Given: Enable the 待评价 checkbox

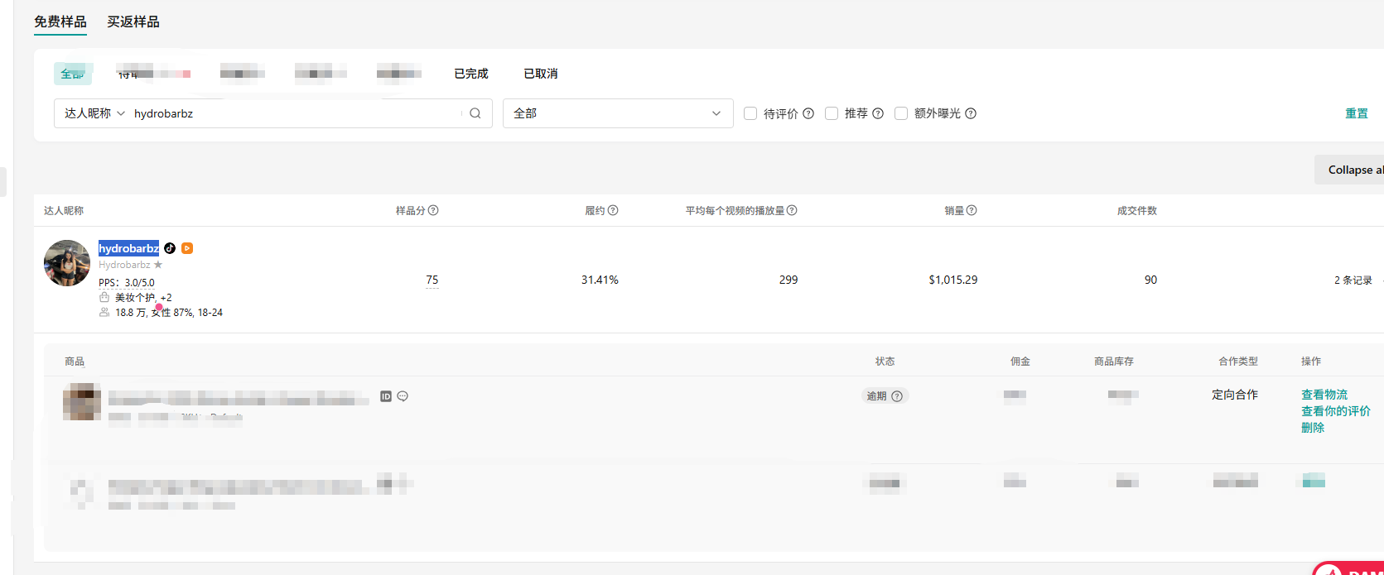Looking at the screenshot, I should pos(750,113).
